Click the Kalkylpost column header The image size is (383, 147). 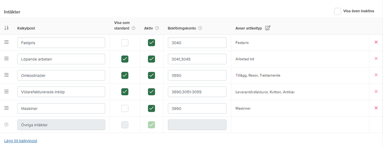(26, 28)
